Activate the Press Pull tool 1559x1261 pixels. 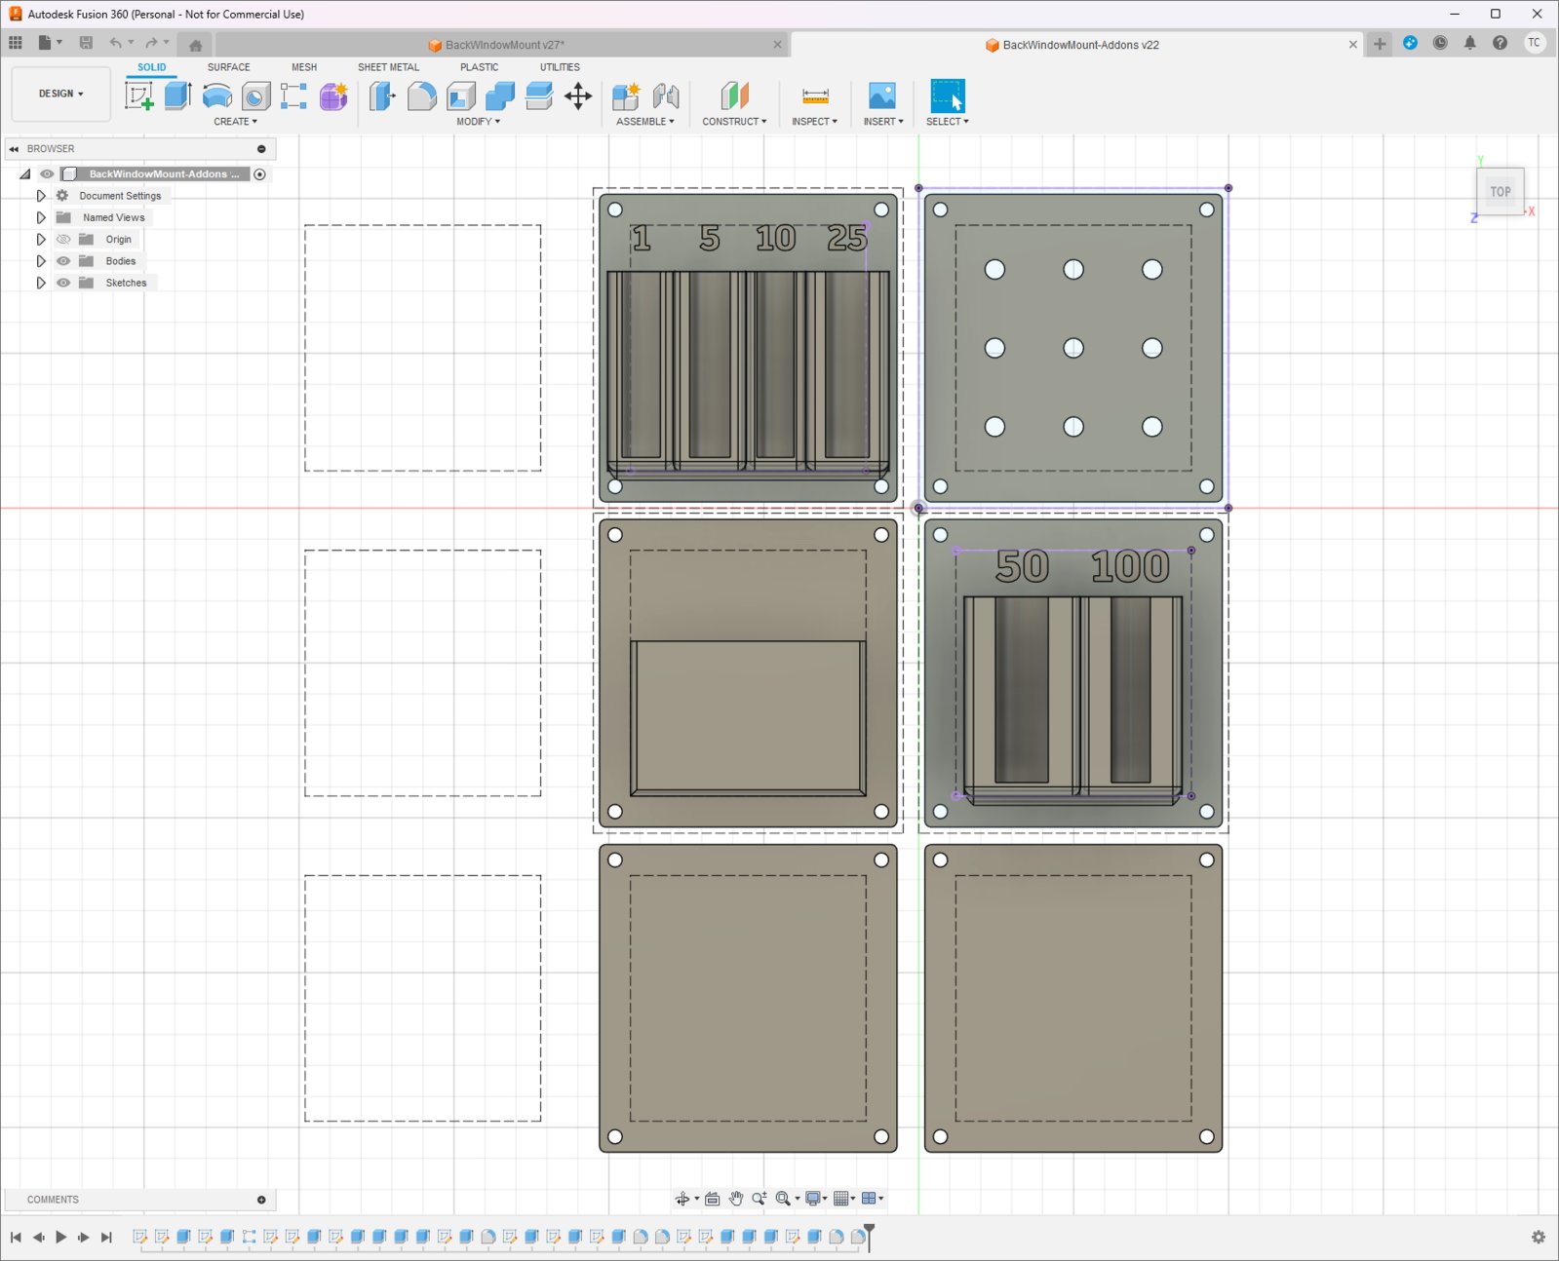382,96
